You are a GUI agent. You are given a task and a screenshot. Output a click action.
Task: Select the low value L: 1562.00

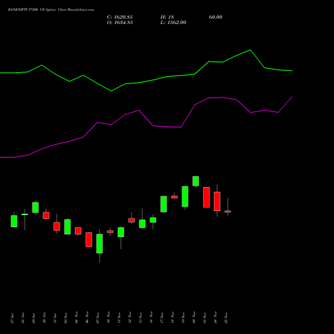(x=173, y=23)
